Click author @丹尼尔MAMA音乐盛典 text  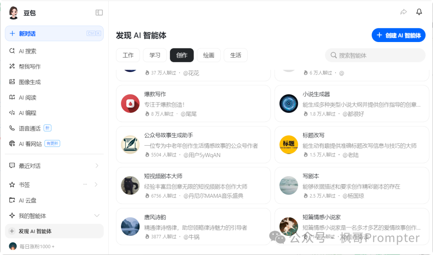click(x=213, y=196)
